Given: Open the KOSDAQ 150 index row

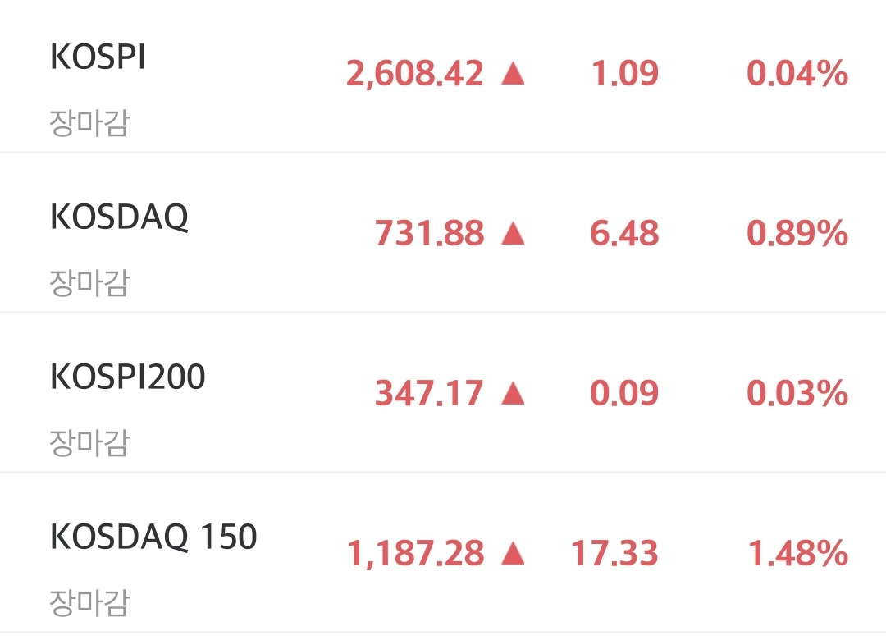Looking at the screenshot, I should point(443,552).
